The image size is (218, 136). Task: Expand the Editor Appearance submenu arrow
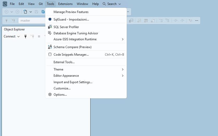[123, 76]
